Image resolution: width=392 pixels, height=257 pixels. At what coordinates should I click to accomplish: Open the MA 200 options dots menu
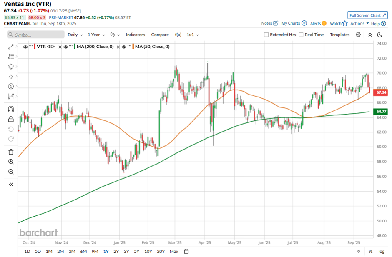pyautogui.click(x=71, y=47)
